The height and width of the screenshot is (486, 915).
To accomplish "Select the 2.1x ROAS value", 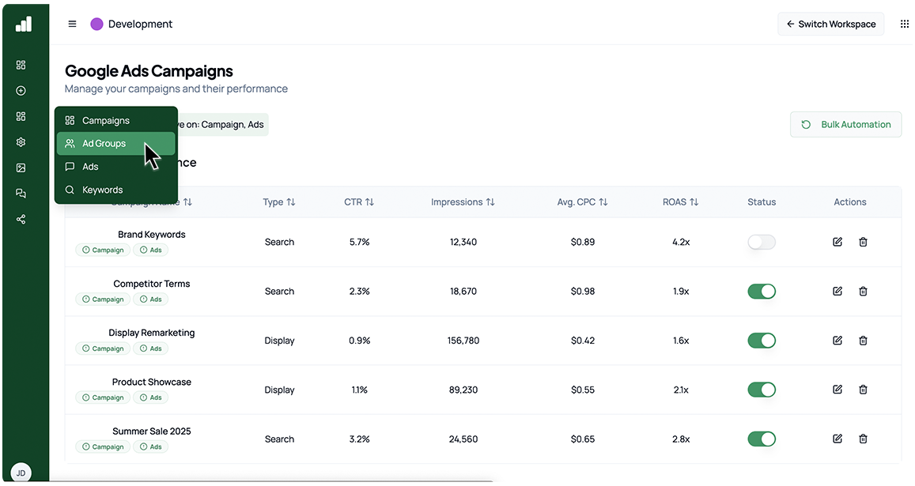I will 681,390.
